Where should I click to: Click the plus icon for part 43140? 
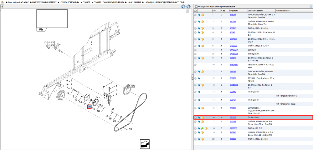coord(195,32)
